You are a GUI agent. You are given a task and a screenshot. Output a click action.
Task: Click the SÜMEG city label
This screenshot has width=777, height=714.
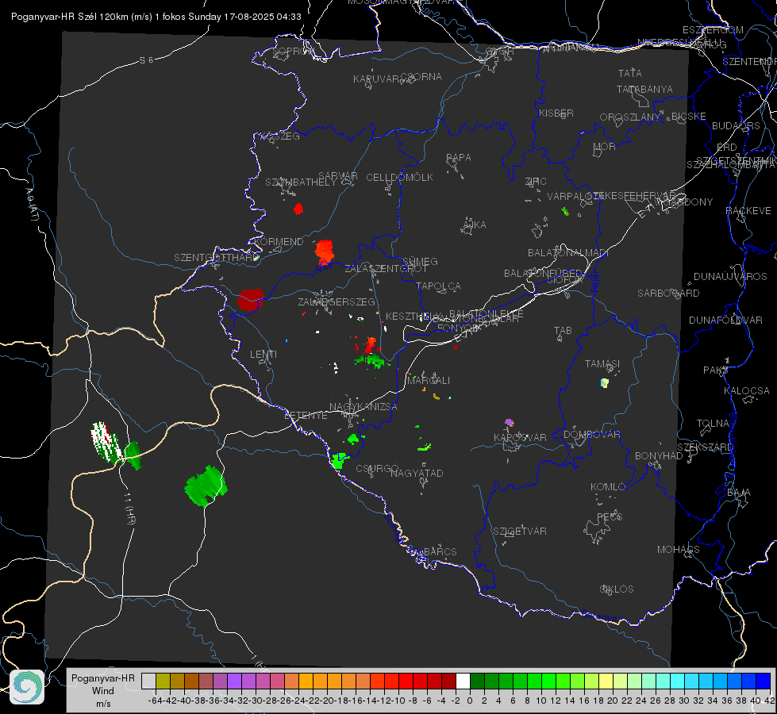[420, 262]
